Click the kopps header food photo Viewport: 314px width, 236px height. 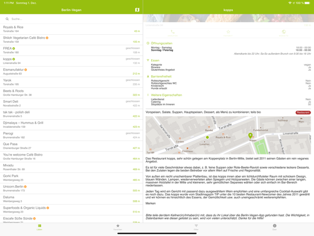(228, 18)
